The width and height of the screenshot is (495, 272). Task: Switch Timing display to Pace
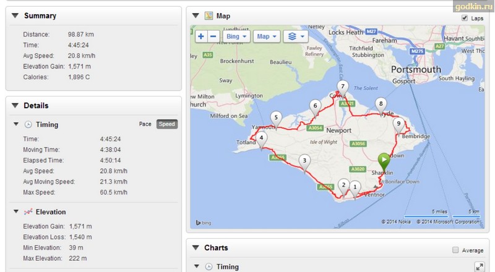(145, 124)
